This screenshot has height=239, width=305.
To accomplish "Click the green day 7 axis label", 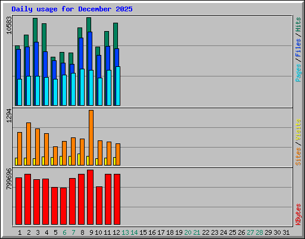I will coord(73,232).
